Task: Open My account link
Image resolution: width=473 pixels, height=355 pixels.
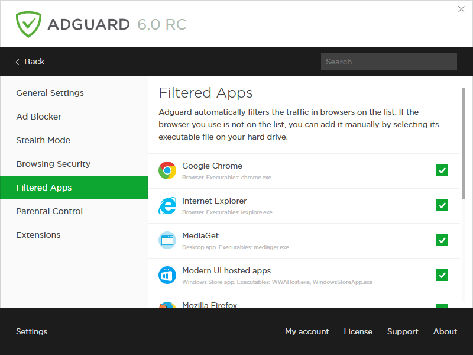Action: 307,331
